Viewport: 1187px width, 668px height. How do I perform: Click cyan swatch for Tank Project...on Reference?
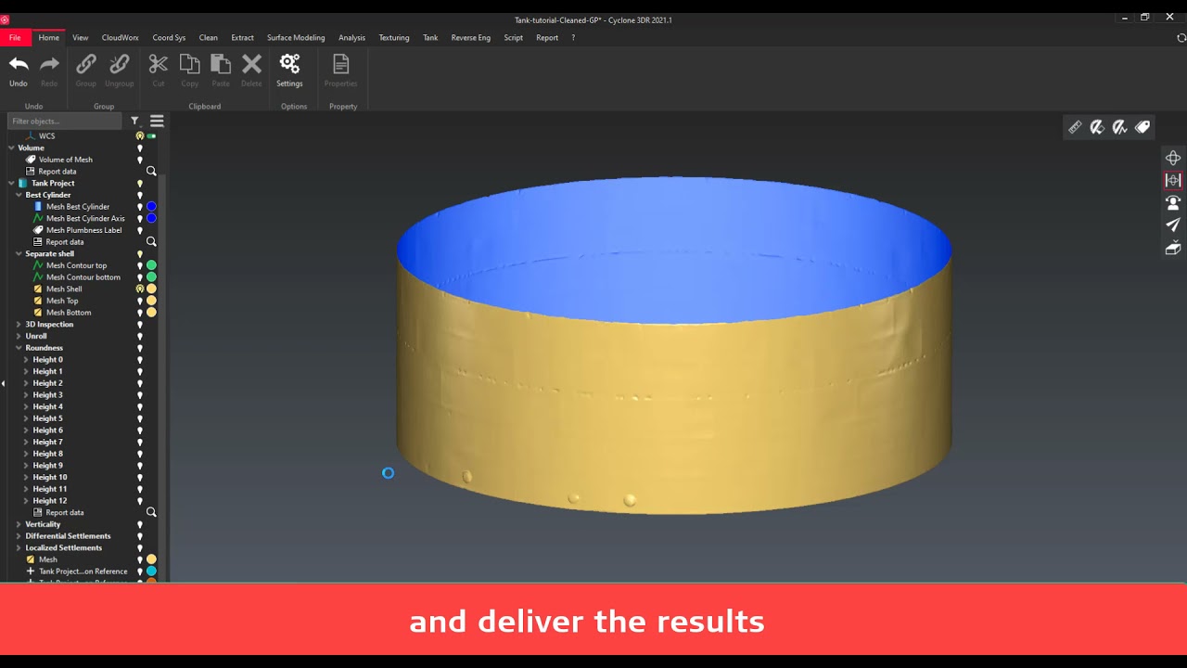point(151,572)
